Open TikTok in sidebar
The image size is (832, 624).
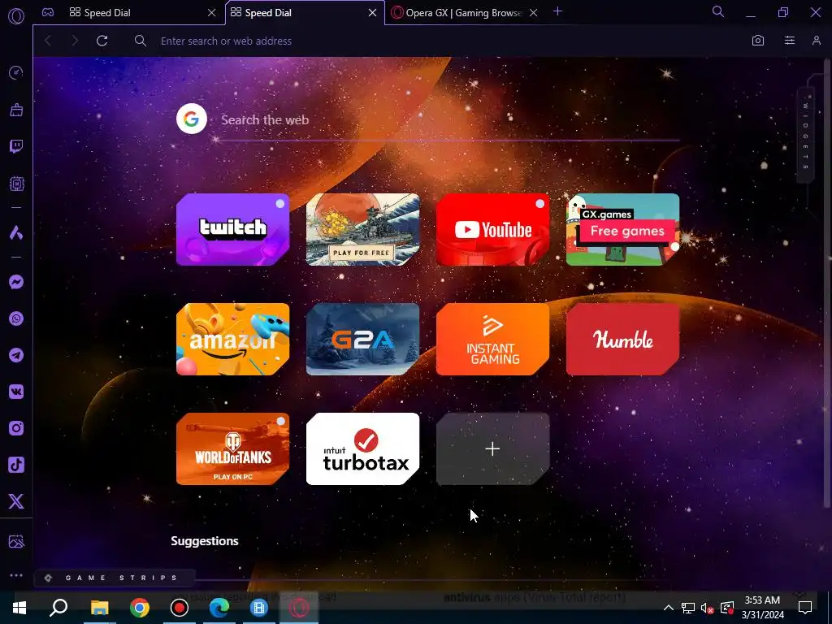[16, 465]
